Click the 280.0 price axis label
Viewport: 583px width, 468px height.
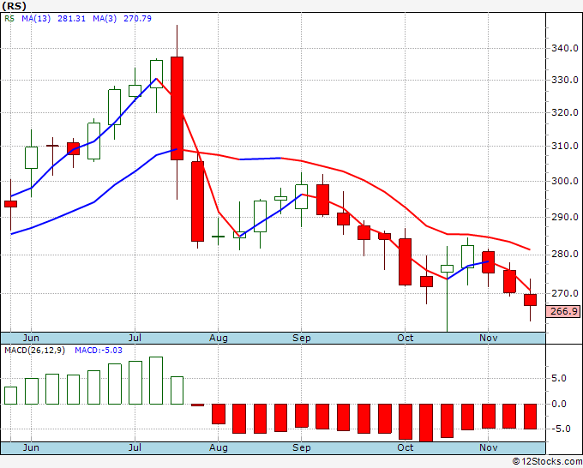(565, 254)
